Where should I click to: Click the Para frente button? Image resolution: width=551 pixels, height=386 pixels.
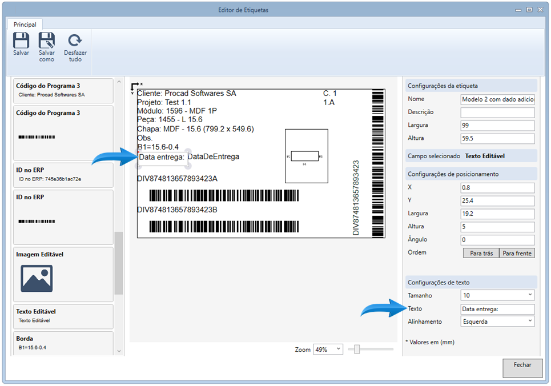pyautogui.click(x=517, y=253)
